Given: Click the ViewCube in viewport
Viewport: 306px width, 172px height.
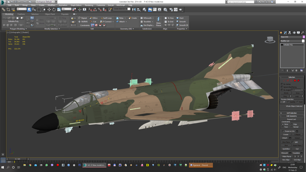Looking at the screenshot, I should coord(270,39).
